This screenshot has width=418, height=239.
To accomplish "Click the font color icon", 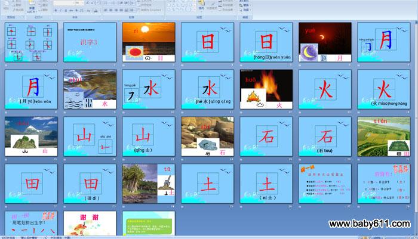I will tap(96, 10).
